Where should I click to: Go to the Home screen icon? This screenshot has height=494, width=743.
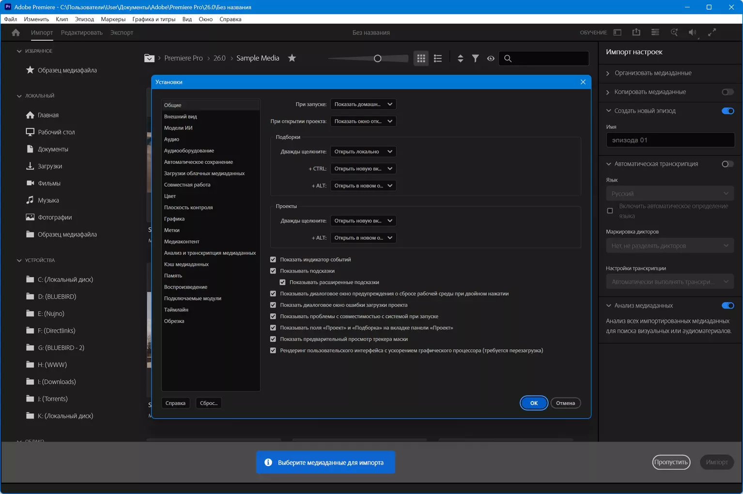coord(15,32)
